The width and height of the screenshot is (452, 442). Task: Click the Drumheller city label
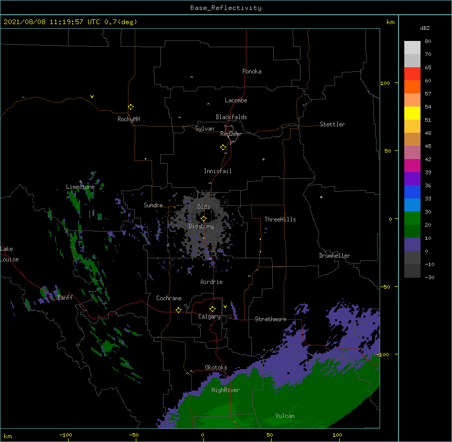335,256
